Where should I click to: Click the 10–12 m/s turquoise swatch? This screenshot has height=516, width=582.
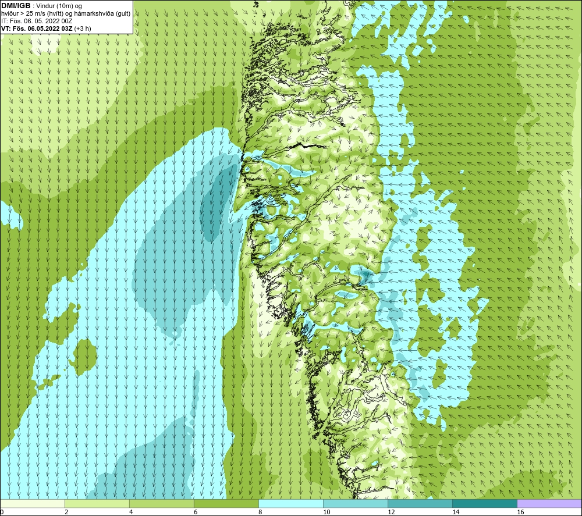[355, 503]
